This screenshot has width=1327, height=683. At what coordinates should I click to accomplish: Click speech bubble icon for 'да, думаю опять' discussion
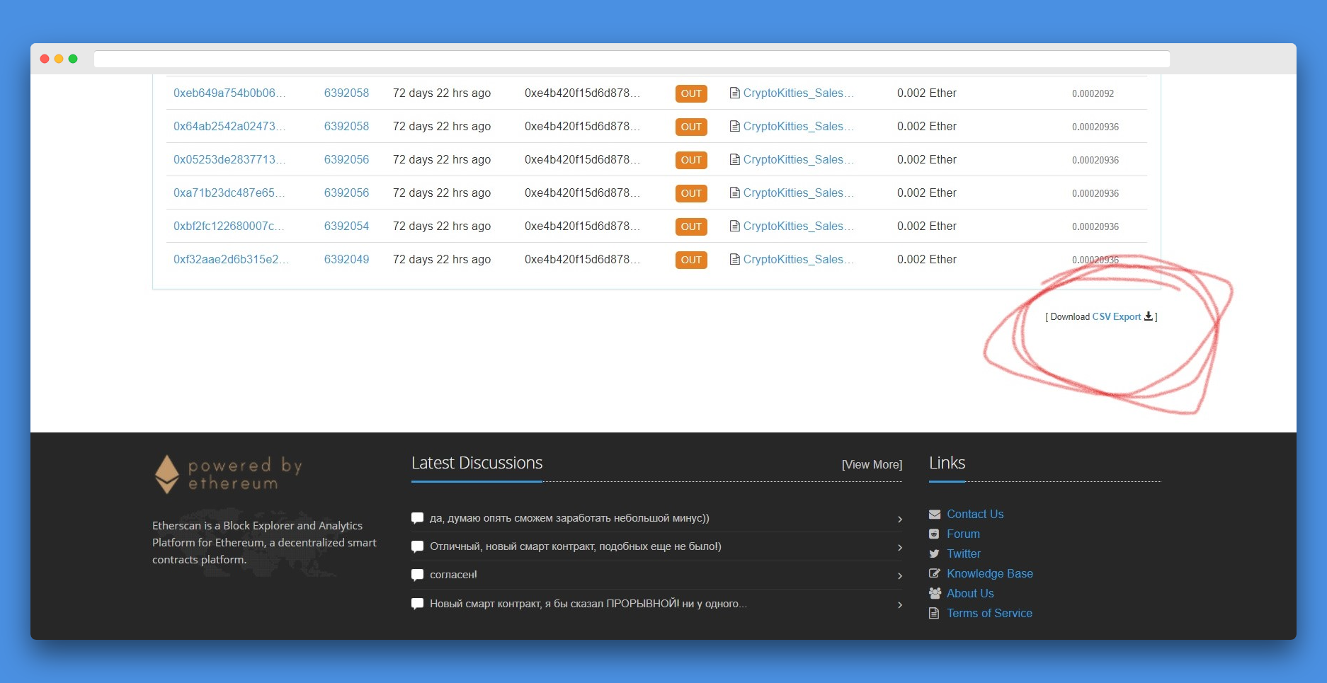(418, 519)
